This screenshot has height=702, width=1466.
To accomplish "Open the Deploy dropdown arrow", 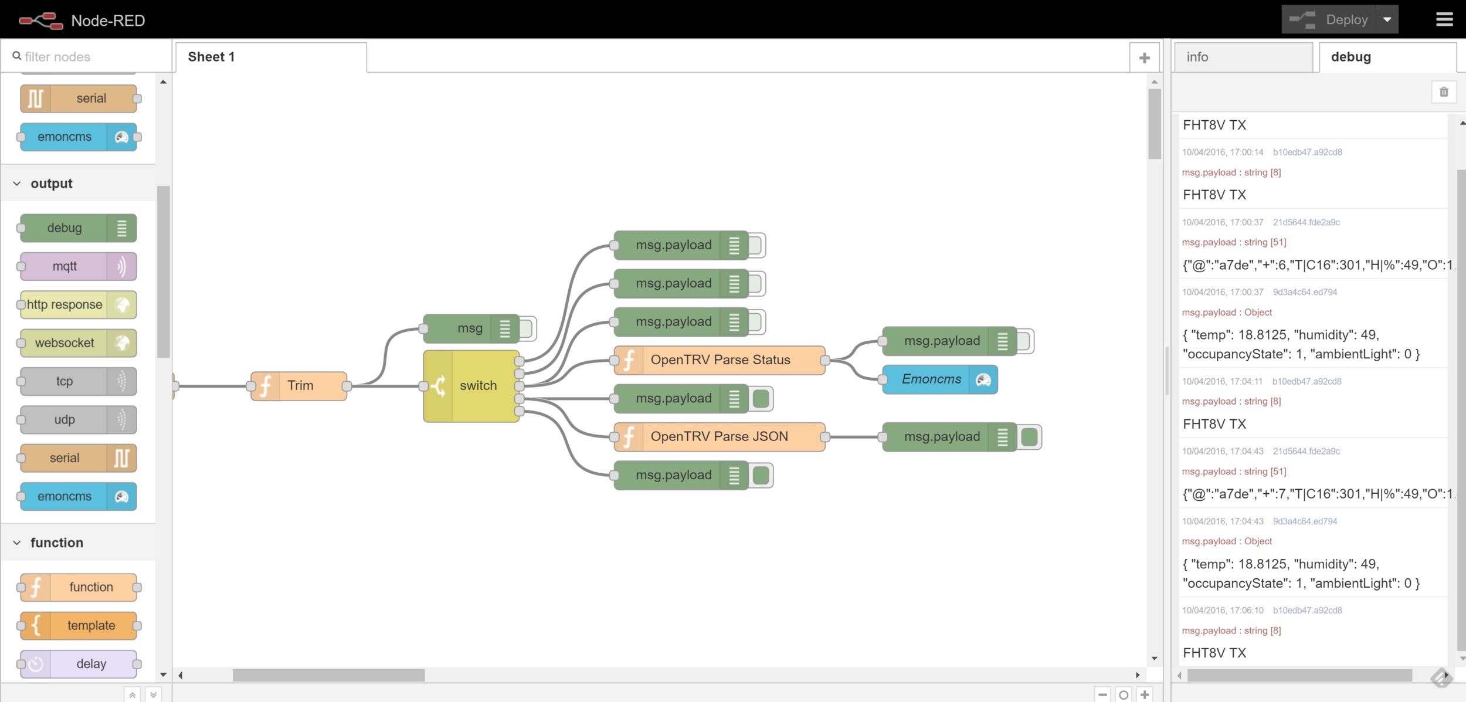I will (x=1387, y=19).
